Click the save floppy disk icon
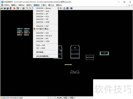This screenshot has width=133, height=99. point(5,8)
